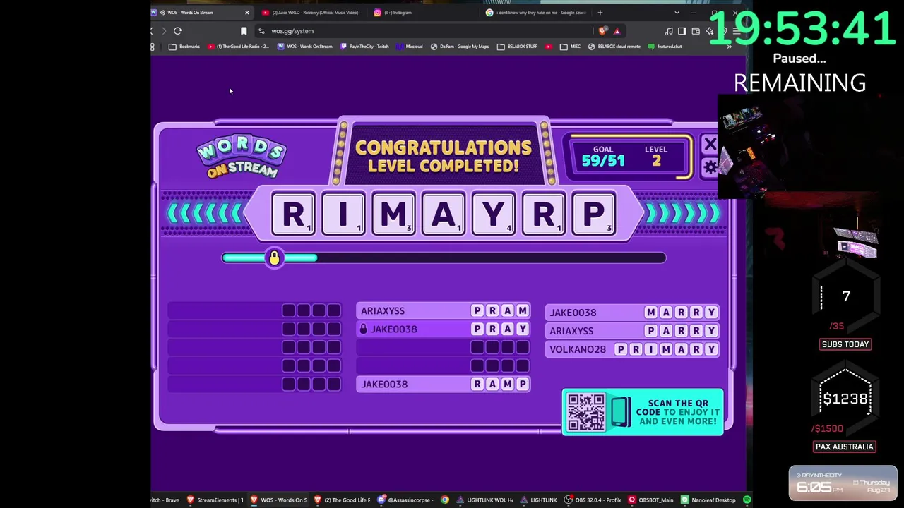Open StreamElements window in taskbar

coord(215,500)
